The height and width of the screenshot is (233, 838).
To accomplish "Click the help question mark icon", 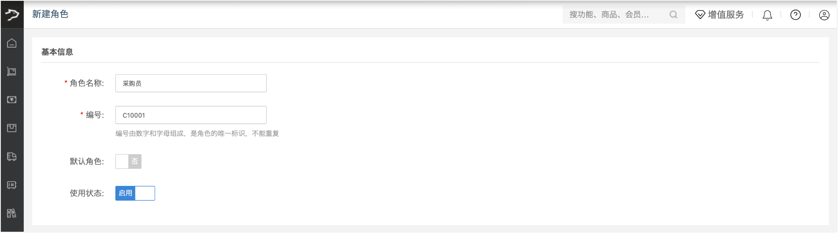I will pyautogui.click(x=795, y=15).
